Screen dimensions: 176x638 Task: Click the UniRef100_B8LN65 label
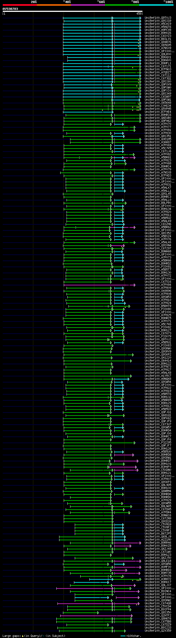(158, 506)
